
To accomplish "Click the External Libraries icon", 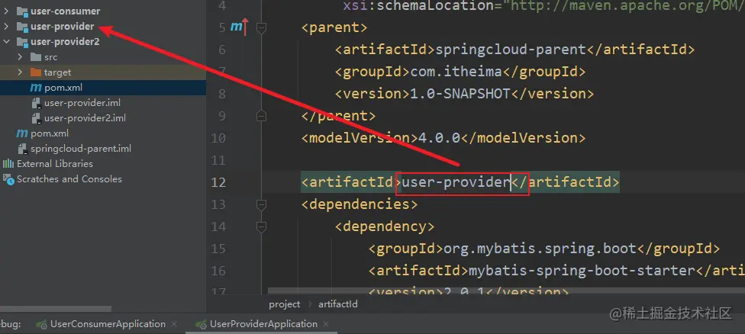I will [x=8, y=164].
